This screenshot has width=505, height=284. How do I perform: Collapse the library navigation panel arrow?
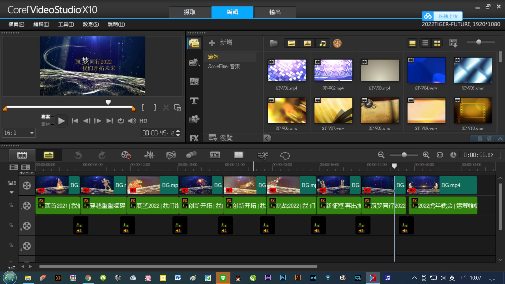point(267,138)
